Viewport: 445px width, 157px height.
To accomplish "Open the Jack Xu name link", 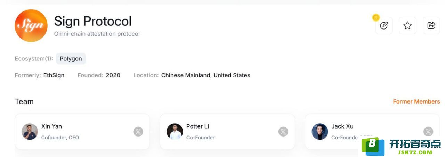I will point(342,126).
